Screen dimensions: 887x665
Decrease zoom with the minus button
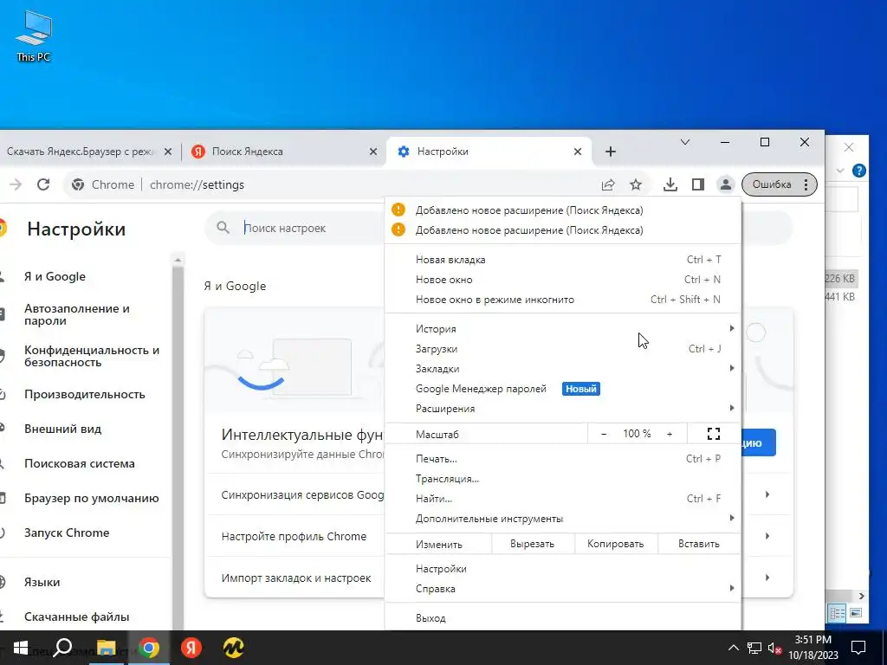coord(604,434)
